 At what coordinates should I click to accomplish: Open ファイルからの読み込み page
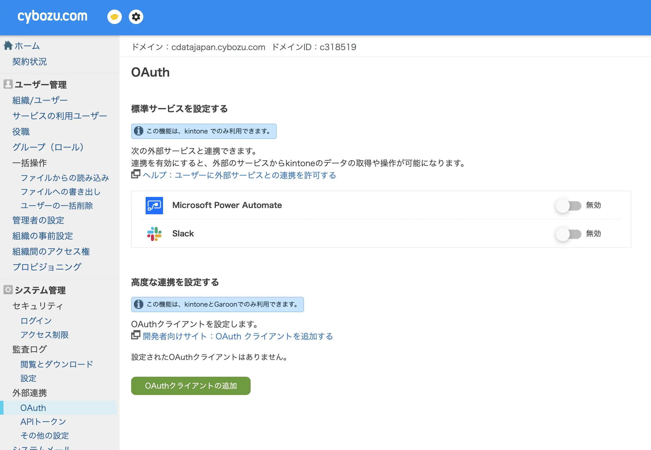65,178
